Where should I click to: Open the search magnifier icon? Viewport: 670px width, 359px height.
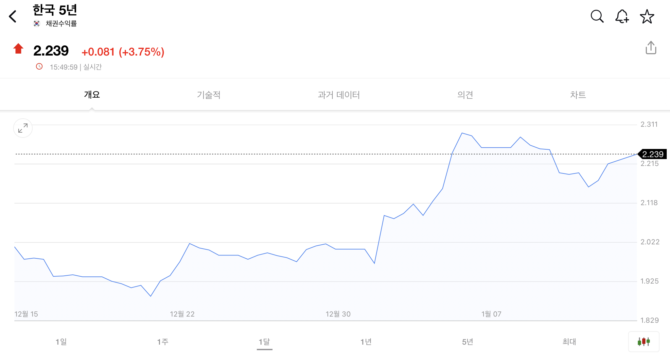[x=597, y=16]
